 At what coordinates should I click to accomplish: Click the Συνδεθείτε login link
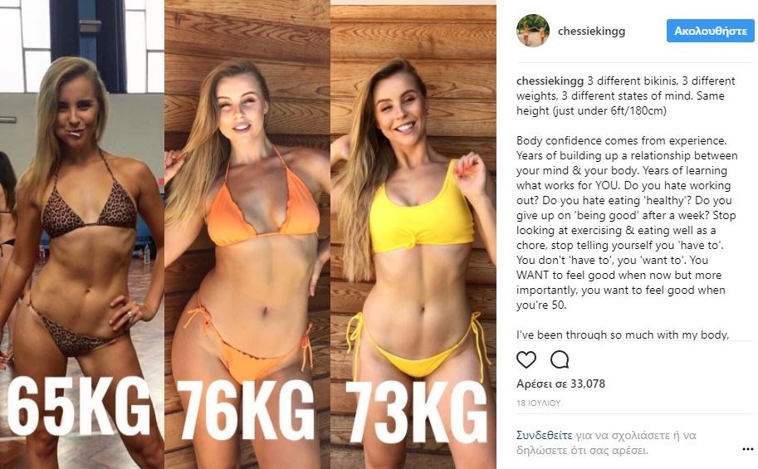coord(544,435)
